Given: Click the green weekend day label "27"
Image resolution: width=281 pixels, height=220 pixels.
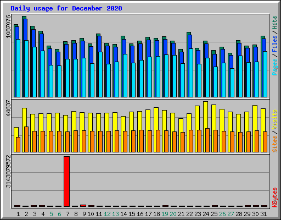Looking at the screenshot, I should click(231, 214).
